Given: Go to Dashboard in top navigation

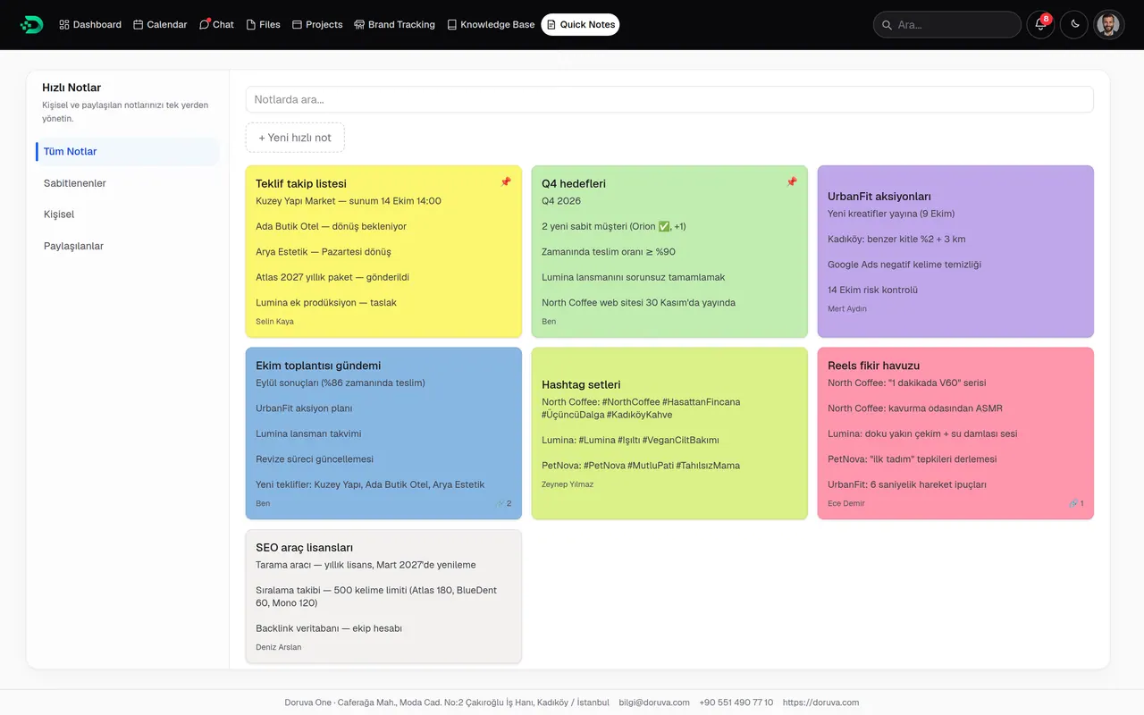Looking at the screenshot, I should 90,25.
